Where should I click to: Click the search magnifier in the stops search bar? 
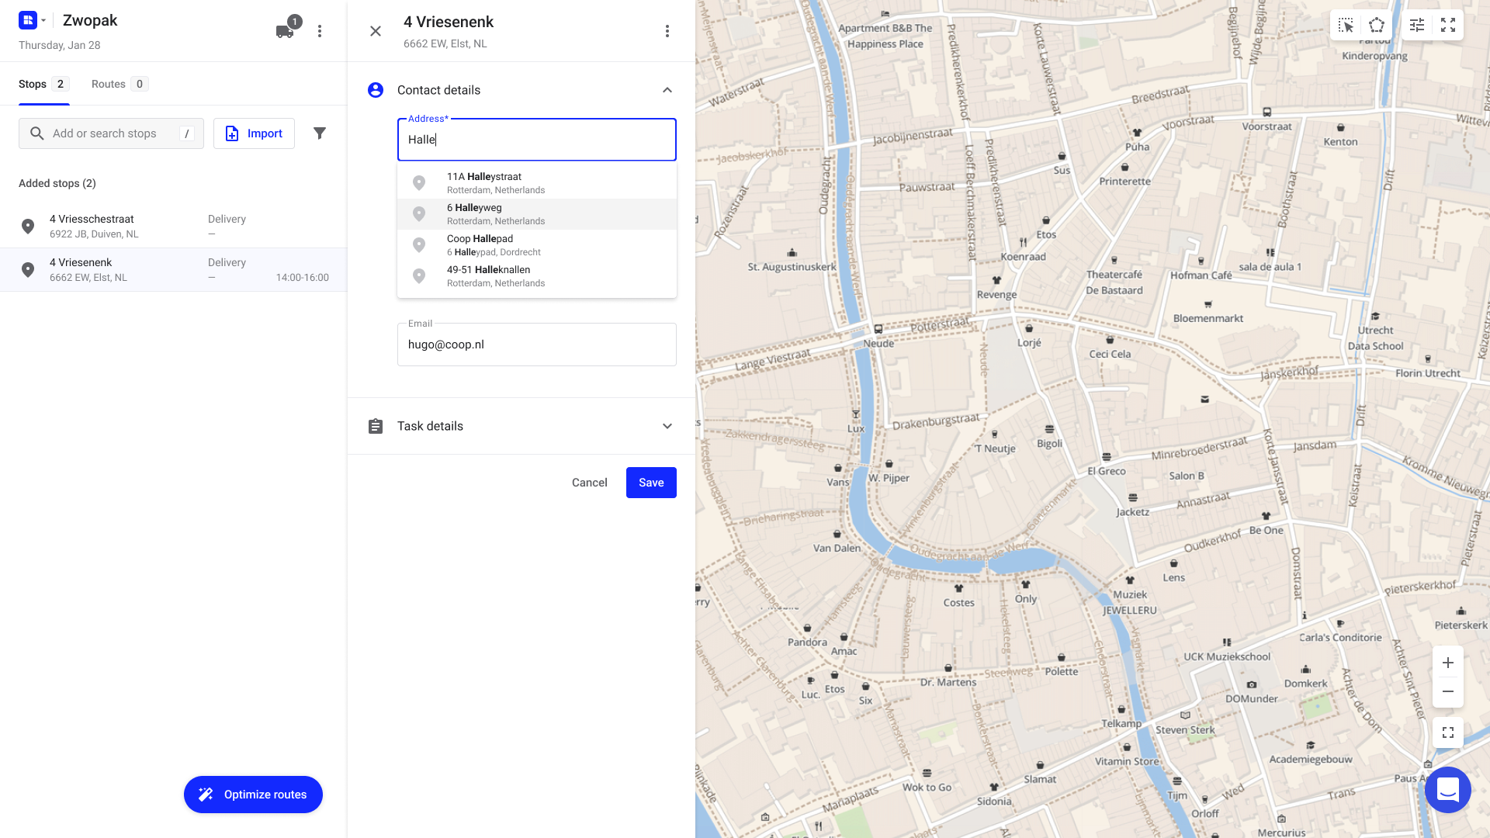36,133
